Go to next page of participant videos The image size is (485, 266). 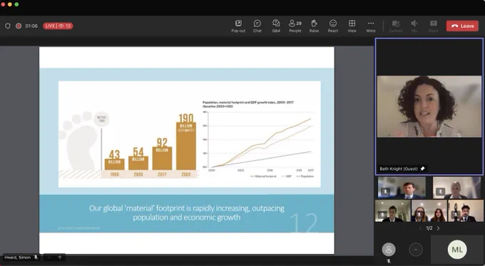coord(438,228)
